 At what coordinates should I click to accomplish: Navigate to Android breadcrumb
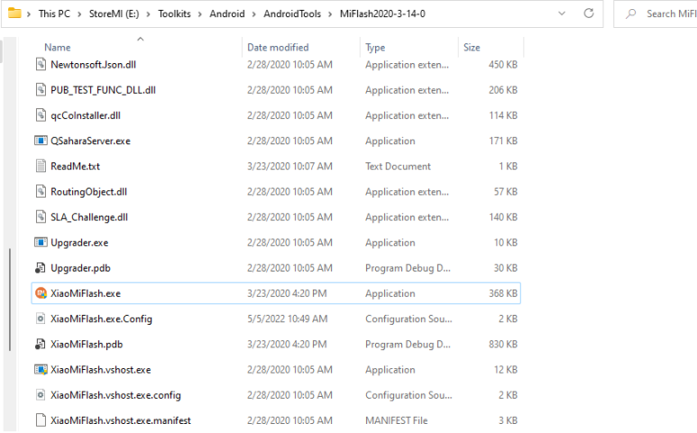click(x=227, y=14)
